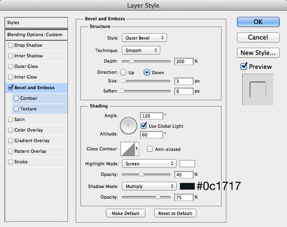Open Blending Options: Custom
Screen dimensions: 287x227
pyautogui.click(x=36, y=34)
